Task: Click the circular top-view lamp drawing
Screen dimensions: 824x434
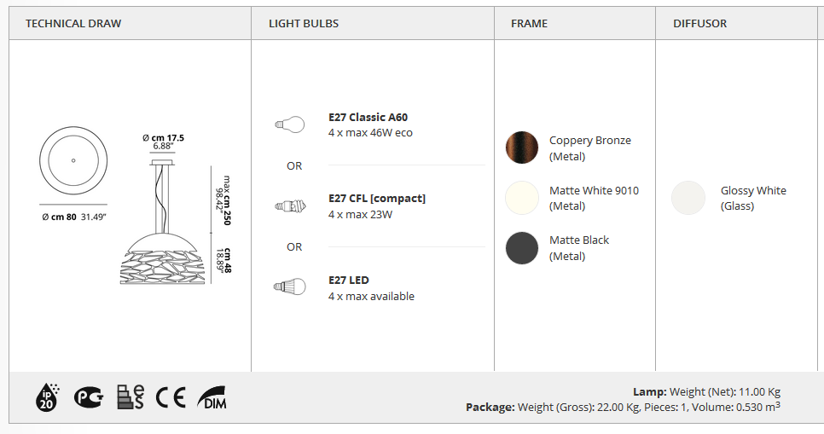Action: (73, 160)
